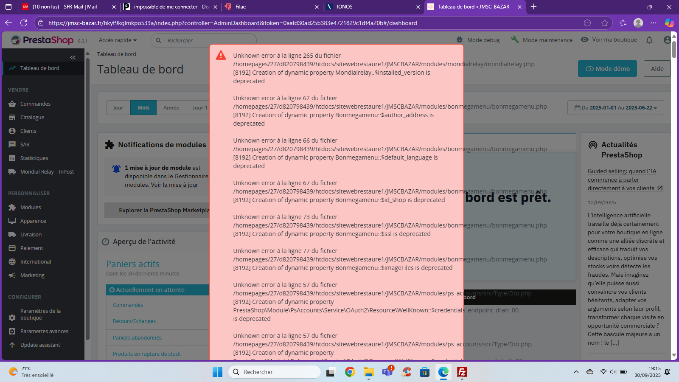Open Clients sidebar entry
The width and height of the screenshot is (679, 382).
coord(28,131)
